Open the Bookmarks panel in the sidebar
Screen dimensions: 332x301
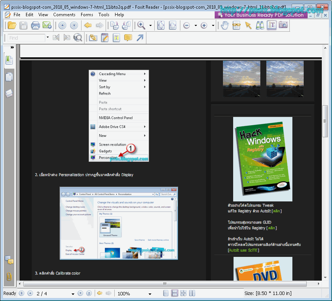click(x=9, y=60)
